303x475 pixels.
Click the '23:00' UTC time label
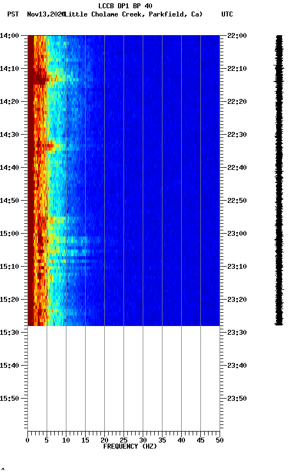[x=237, y=234]
